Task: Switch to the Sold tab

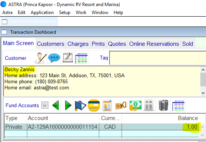Action: [187, 44]
